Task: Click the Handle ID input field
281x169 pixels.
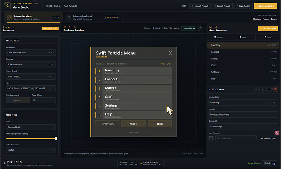Action: click(x=243, y=127)
